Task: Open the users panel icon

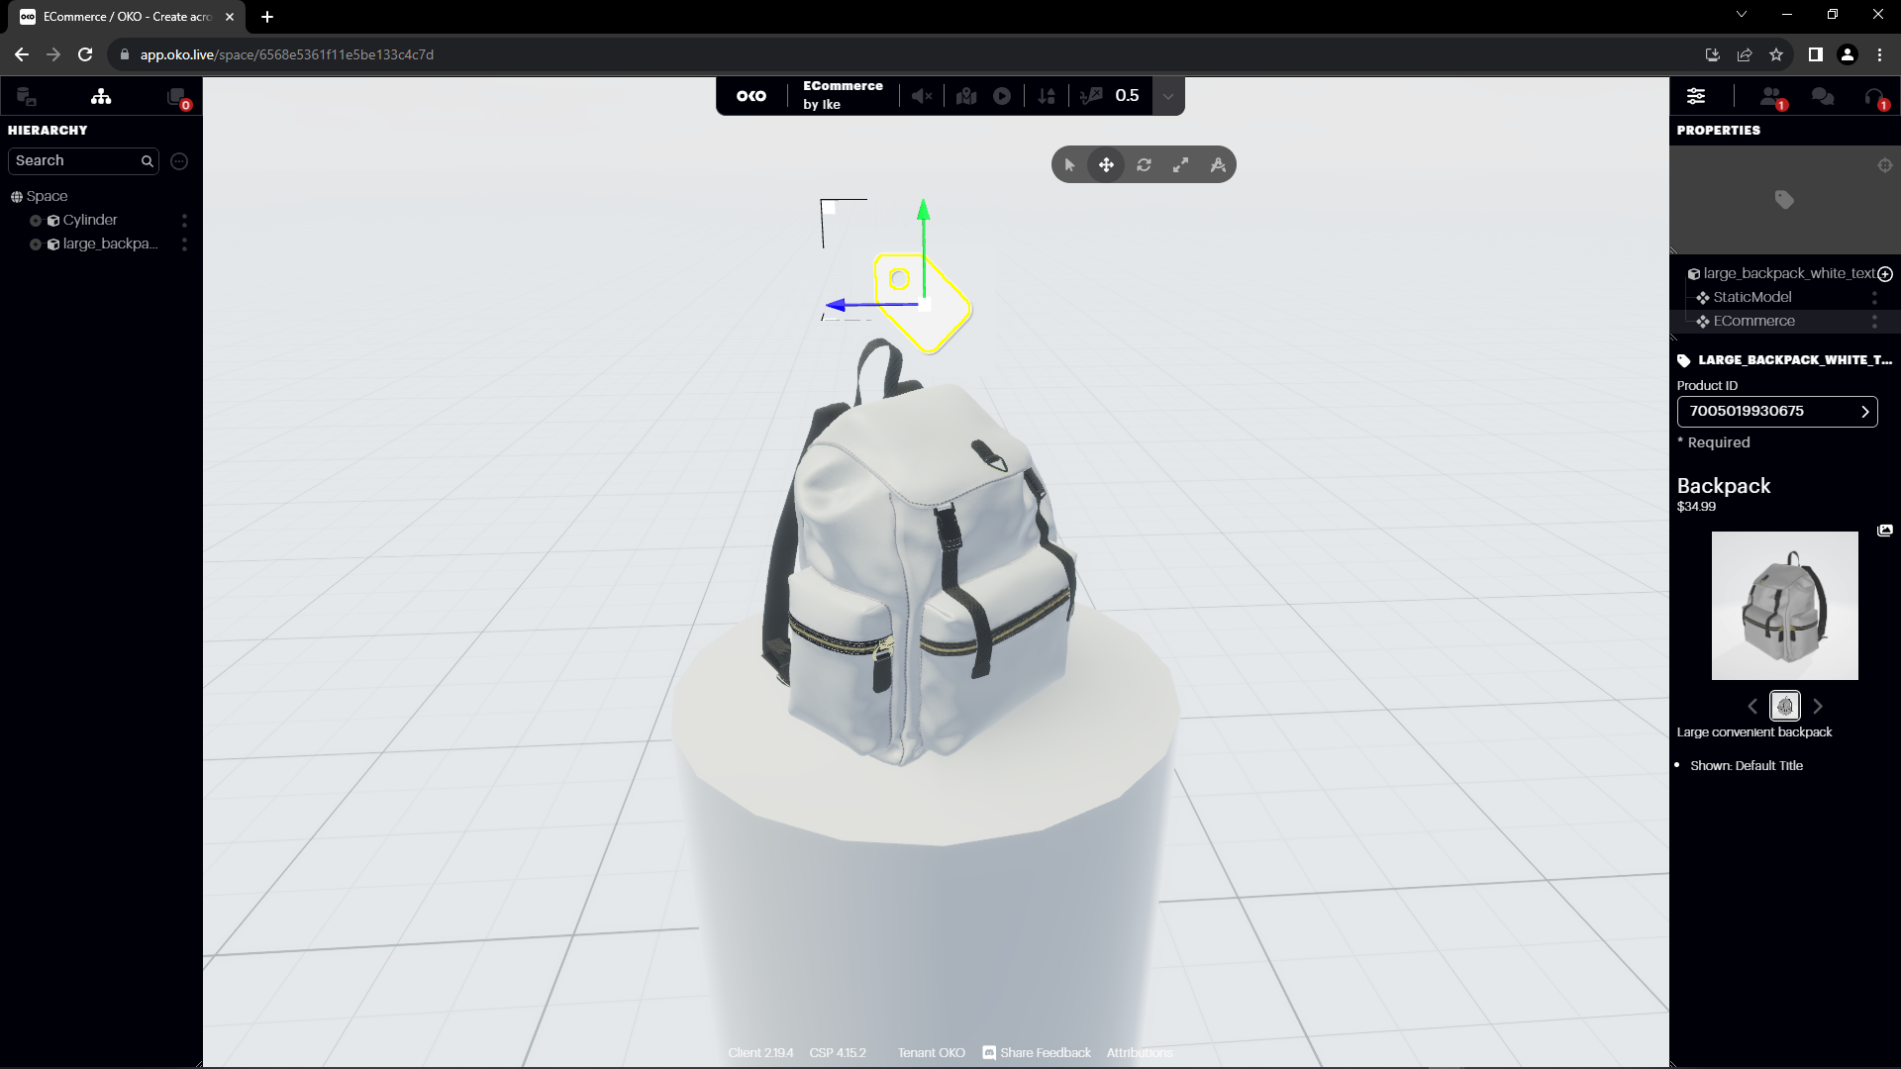Action: tap(1770, 96)
